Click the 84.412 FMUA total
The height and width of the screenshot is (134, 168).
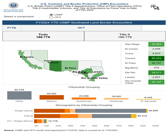tap(142, 116)
